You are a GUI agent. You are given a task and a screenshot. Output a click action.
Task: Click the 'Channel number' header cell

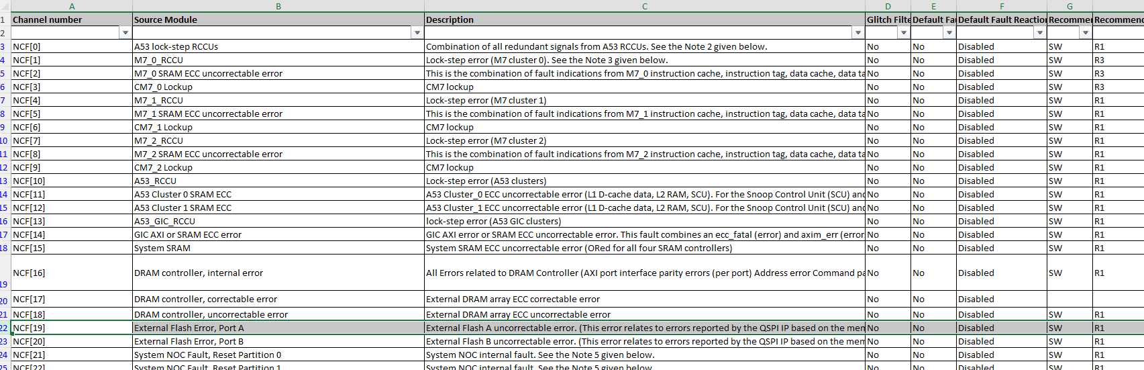coord(72,19)
